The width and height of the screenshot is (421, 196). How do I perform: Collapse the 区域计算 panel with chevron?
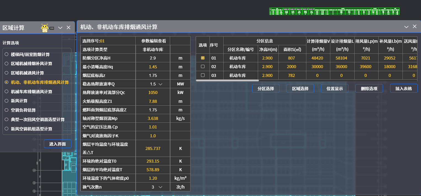[60, 28]
